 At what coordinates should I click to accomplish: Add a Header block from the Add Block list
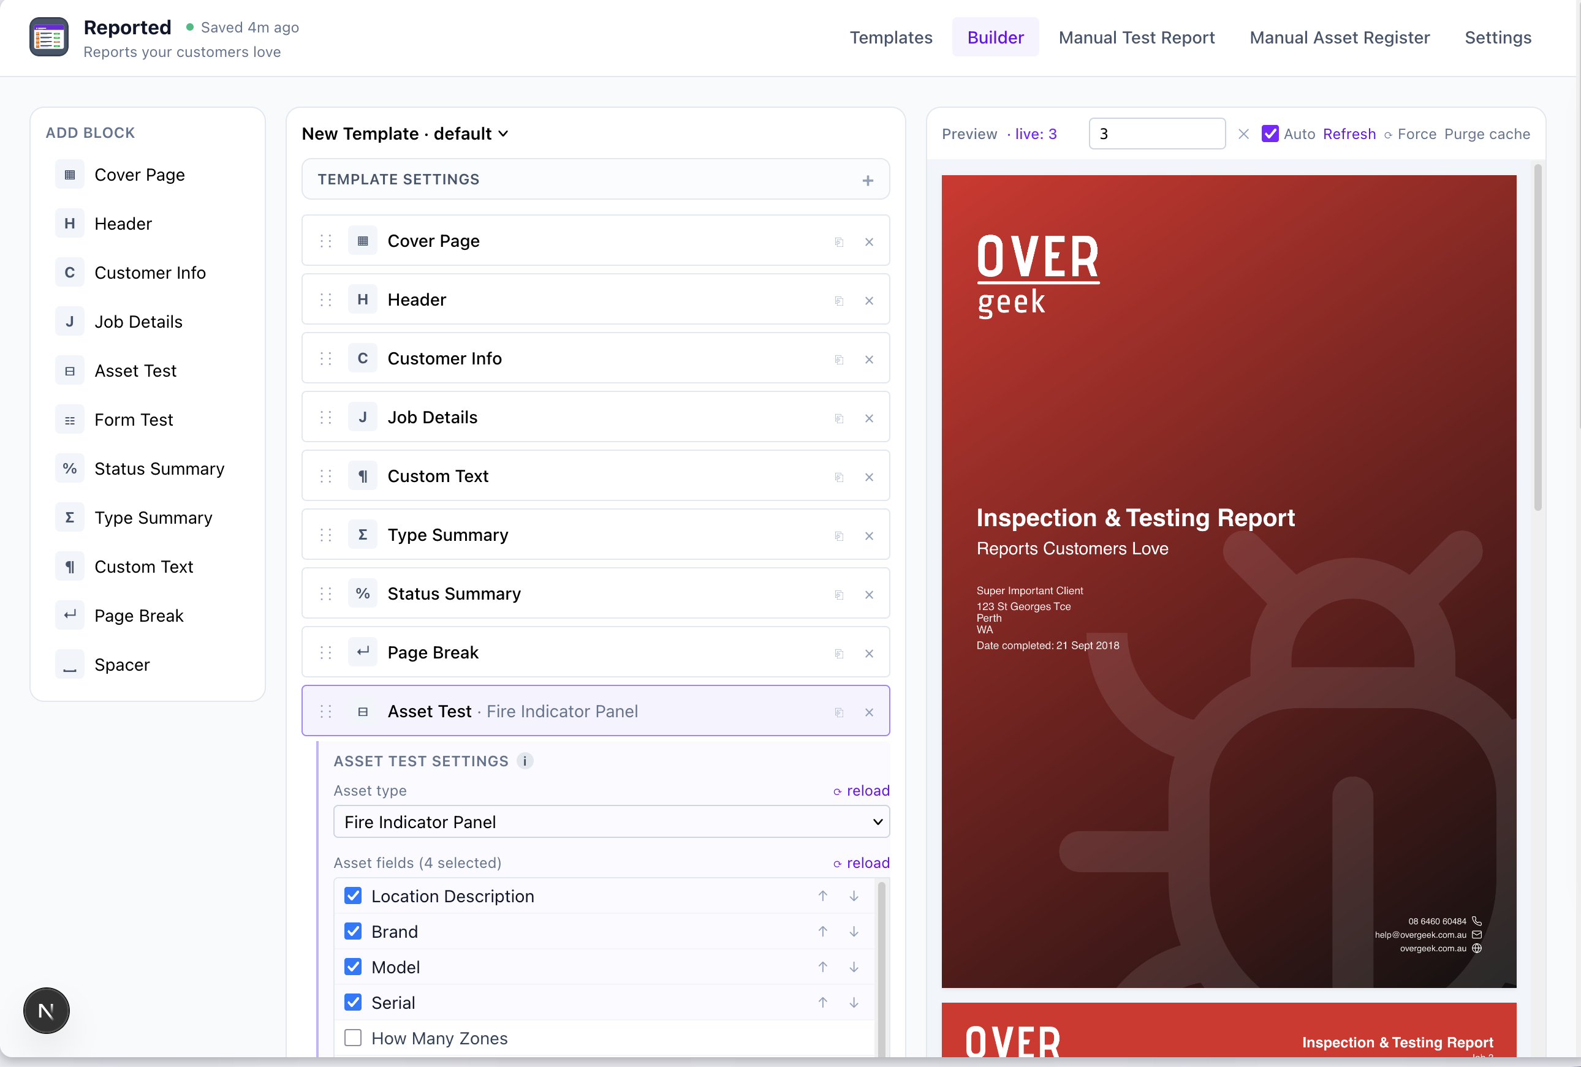148,224
